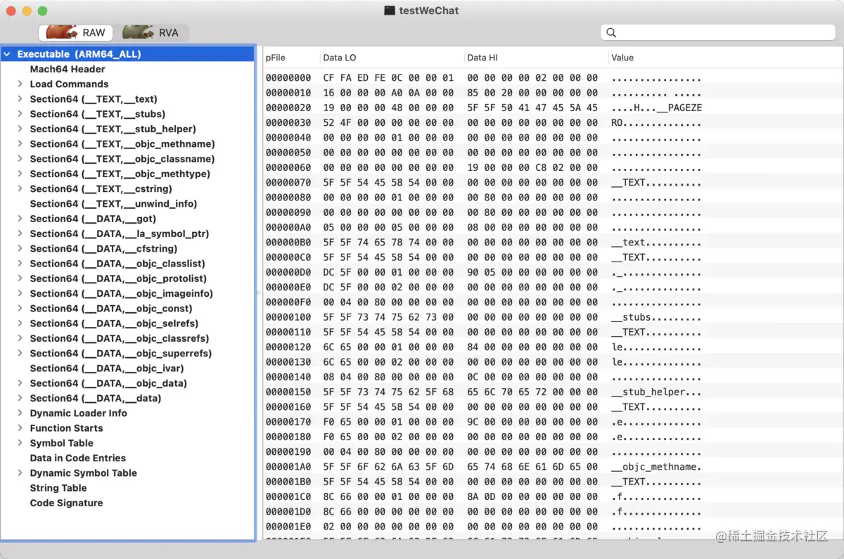Viewport: 844px width, 559px height.
Task: Click the pFile column header
Action: pyautogui.click(x=291, y=58)
